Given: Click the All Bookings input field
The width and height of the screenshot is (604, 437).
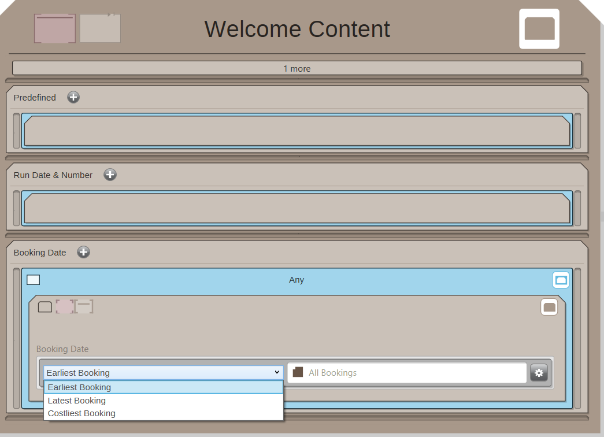Looking at the screenshot, I should point(407,373).
